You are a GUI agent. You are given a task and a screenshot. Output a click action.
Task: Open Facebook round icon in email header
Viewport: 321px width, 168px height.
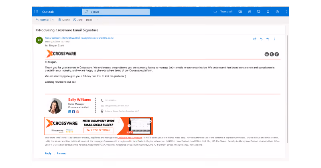(x=277, y=54)
